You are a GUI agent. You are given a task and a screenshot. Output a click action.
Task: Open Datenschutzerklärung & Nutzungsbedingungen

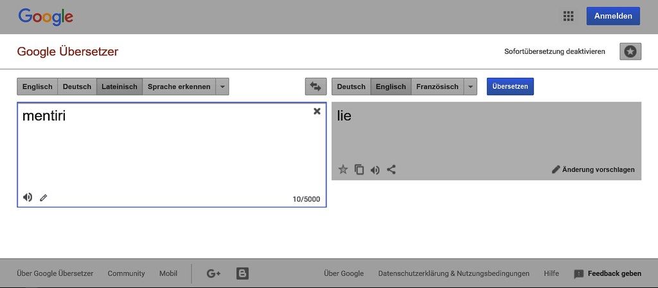tap(454, 274)
